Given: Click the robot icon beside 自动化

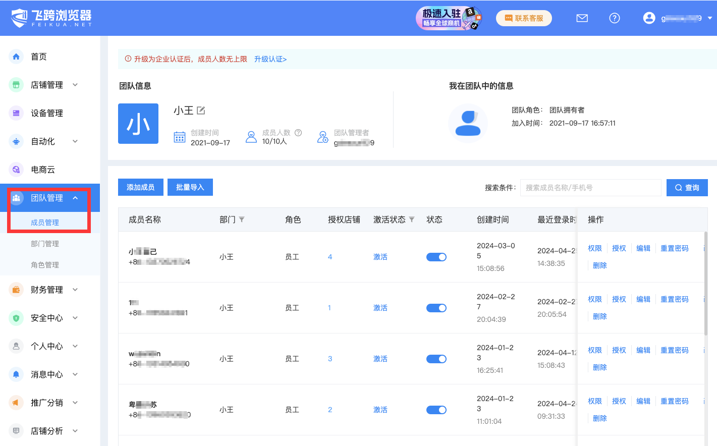Looking at the screenshot, I should click(x=16, y=141).
